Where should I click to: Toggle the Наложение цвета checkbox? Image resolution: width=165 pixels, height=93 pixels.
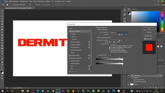(70, 56)
